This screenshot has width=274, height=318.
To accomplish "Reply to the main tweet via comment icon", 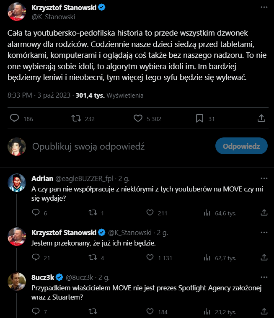I will 14,119.
